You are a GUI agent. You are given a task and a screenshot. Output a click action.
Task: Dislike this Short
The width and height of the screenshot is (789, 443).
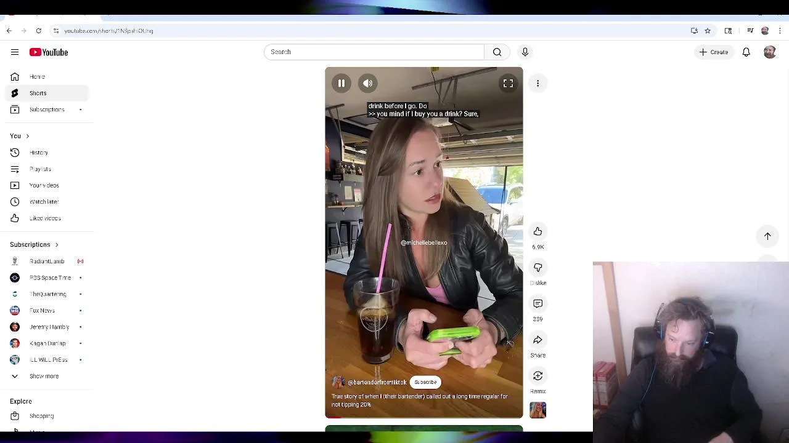point(538,268)
